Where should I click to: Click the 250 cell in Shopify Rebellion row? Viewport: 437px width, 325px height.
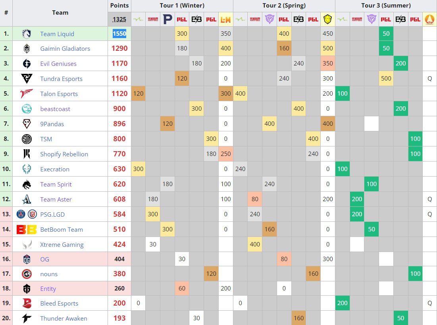tap(225, 154)
